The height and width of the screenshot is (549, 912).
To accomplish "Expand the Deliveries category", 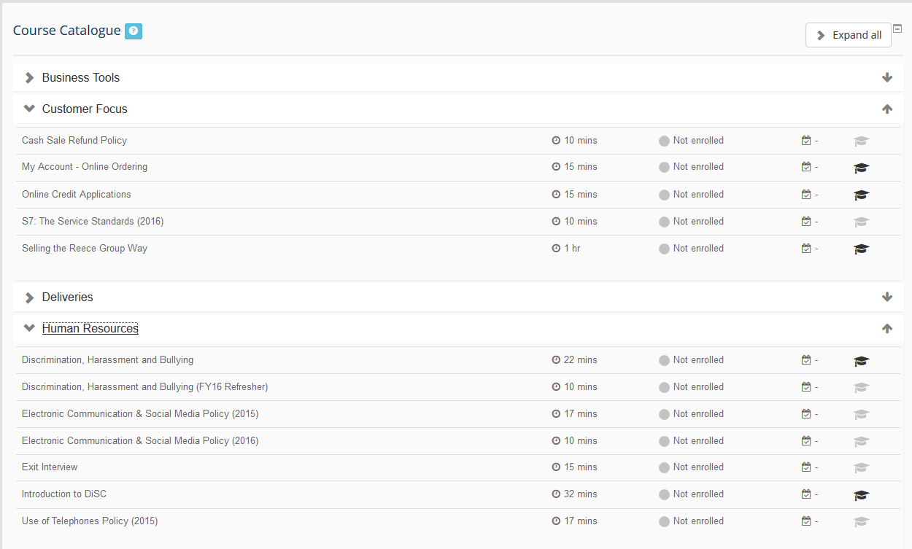I will pos(67,297).
